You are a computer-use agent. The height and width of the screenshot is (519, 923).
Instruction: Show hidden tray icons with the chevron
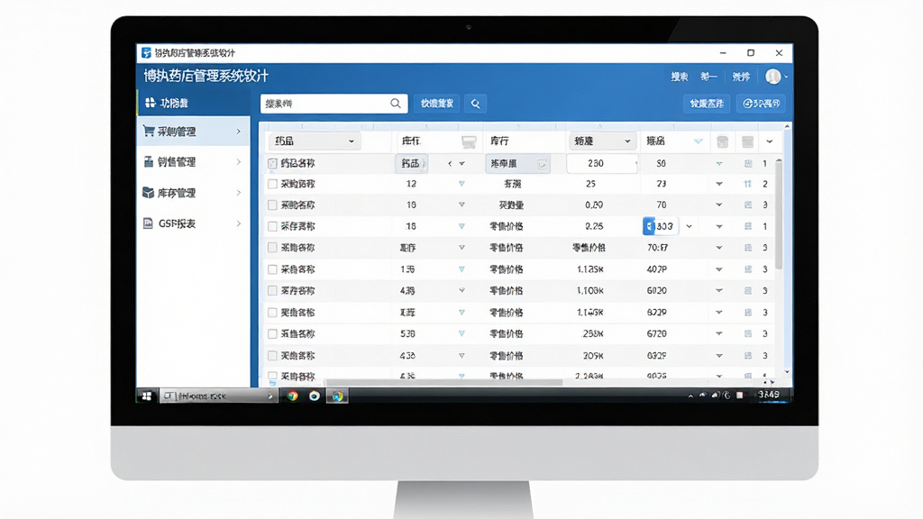coord(690,396)
